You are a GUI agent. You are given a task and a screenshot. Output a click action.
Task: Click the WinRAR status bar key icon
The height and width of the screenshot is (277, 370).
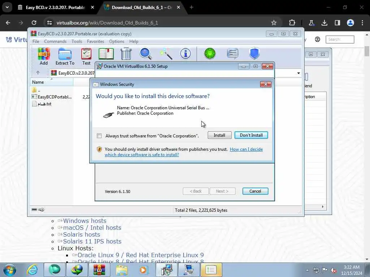tap(41, 210)
